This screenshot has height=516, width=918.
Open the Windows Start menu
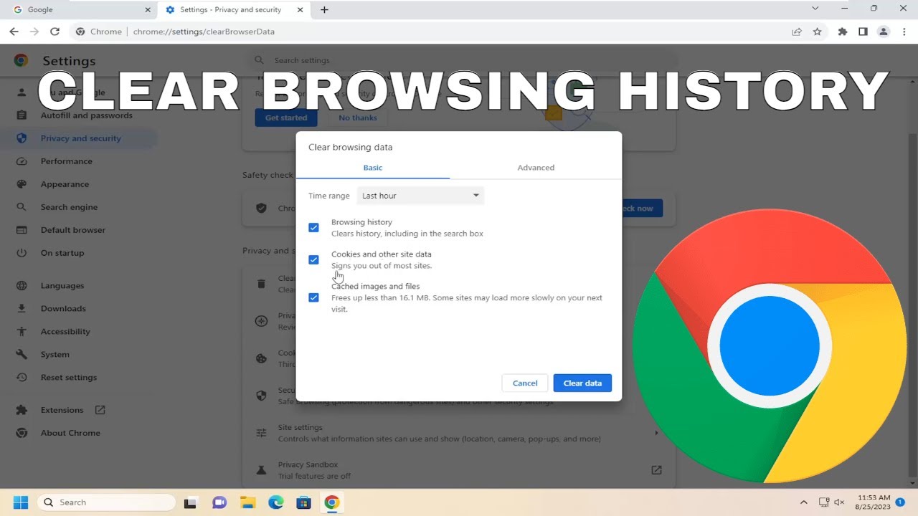(x=20, y=502)
